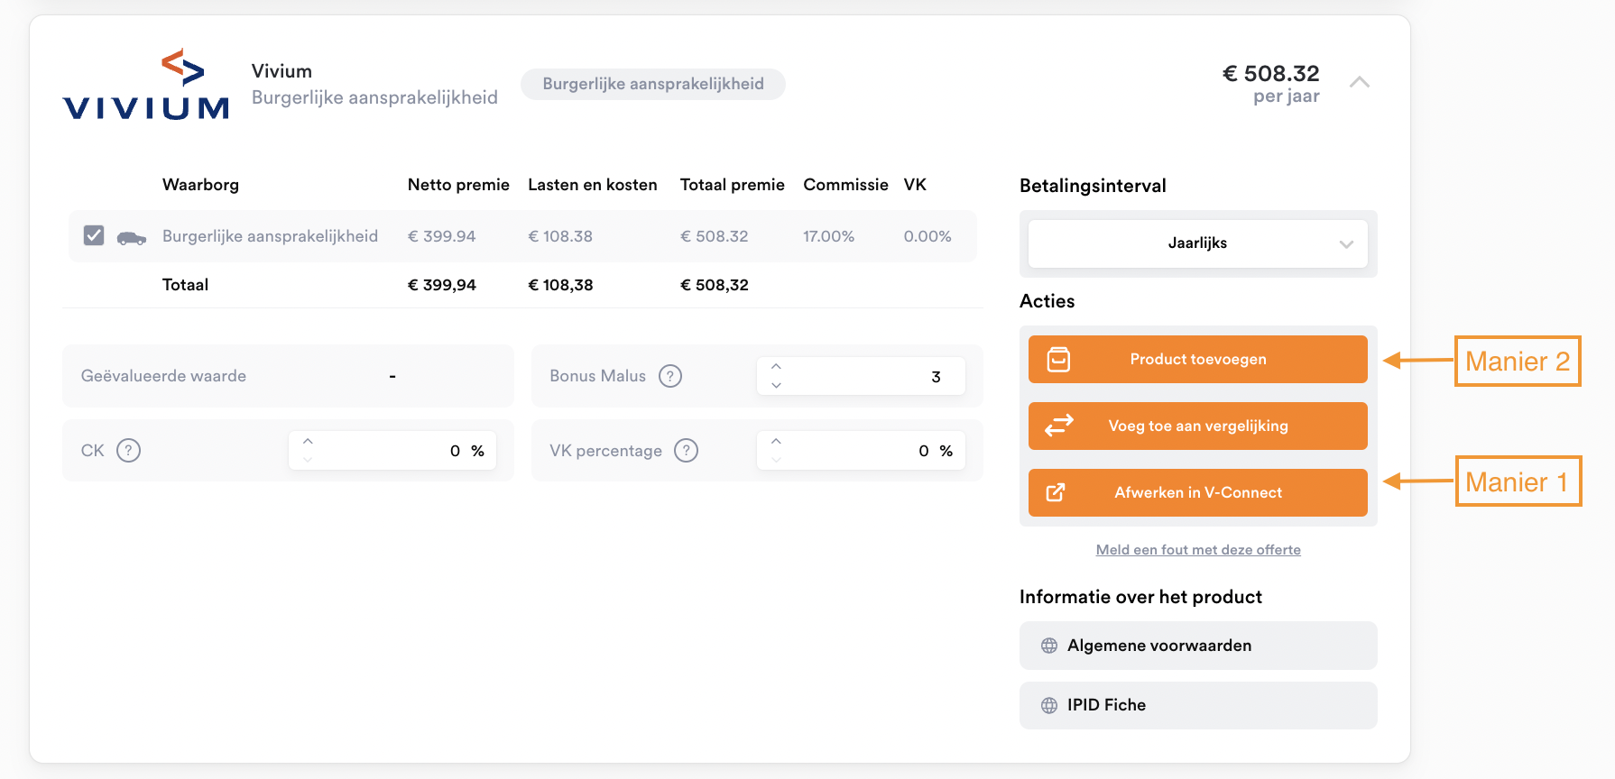
Task: Click the Totaal row label
Action: [185, 285]
